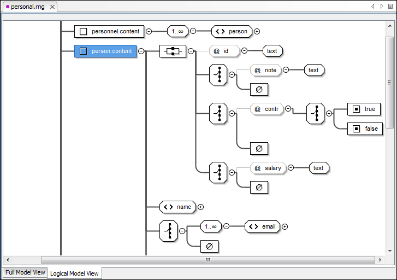
Task: Select the choice icon next to note attribute
Action: tap(218, 74)
